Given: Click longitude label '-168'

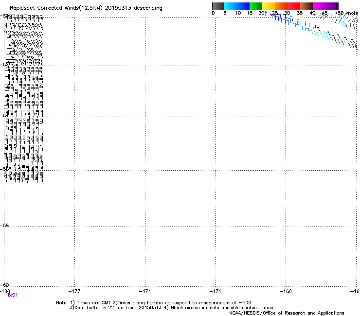Looking at the screenshot, I should (286, 291).
